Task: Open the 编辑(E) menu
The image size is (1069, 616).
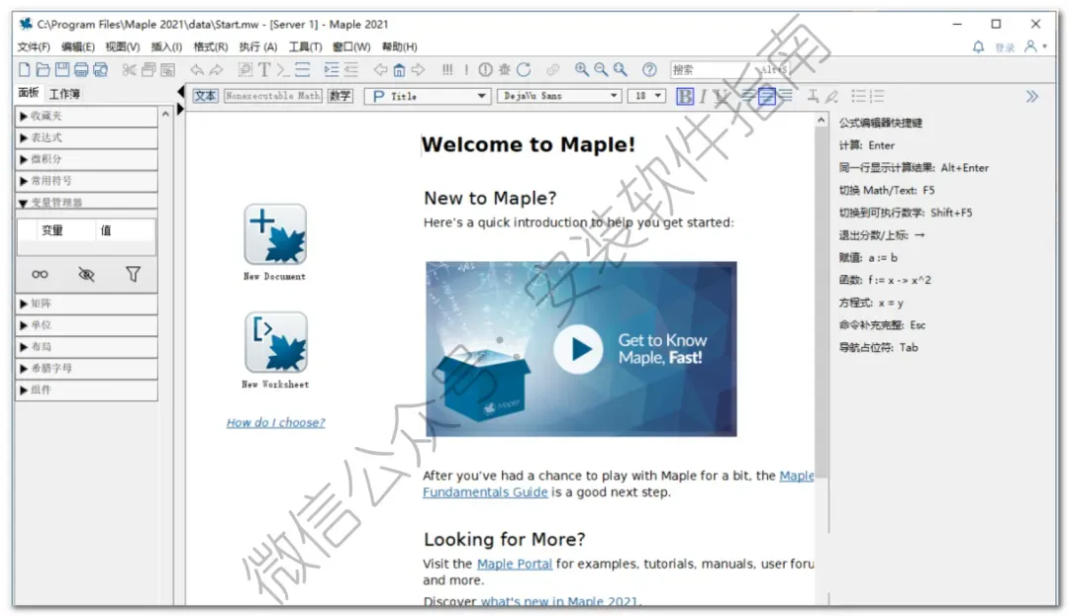Action: (78, 46)
